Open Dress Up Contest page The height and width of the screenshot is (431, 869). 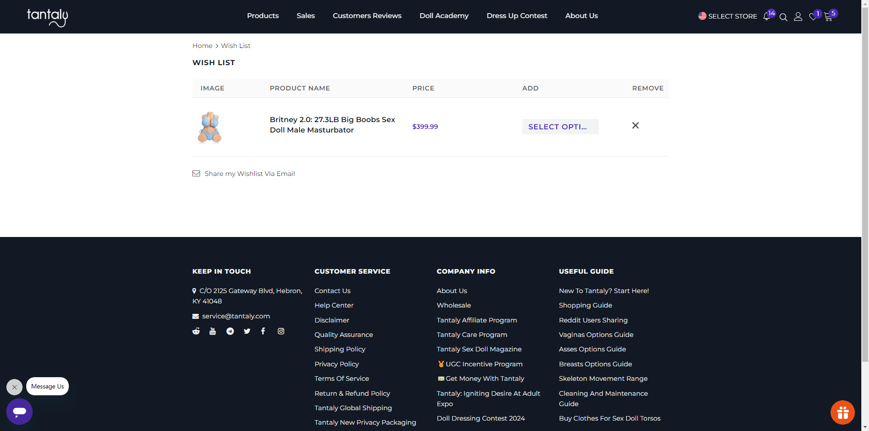pos(517,16)
